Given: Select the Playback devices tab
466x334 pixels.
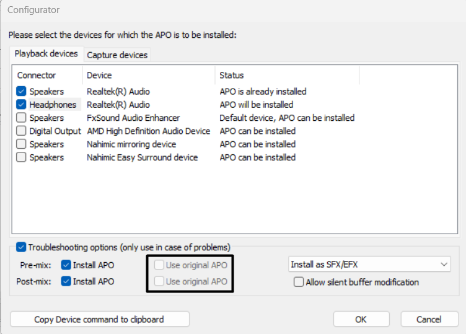Looking at the screenshot, I should click(46, 54).
